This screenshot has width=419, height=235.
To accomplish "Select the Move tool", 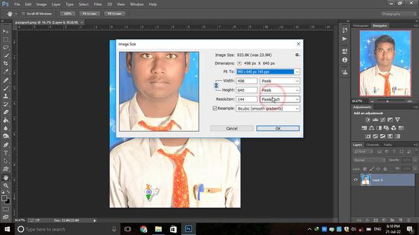I will point(6,31).
